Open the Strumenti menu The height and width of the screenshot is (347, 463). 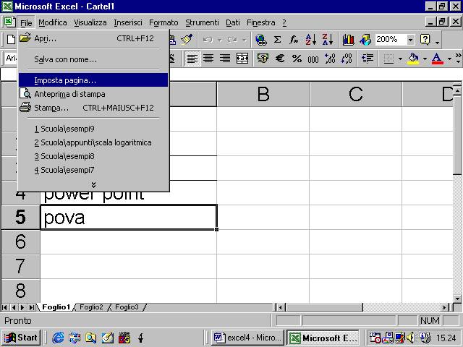click(202, 22)
